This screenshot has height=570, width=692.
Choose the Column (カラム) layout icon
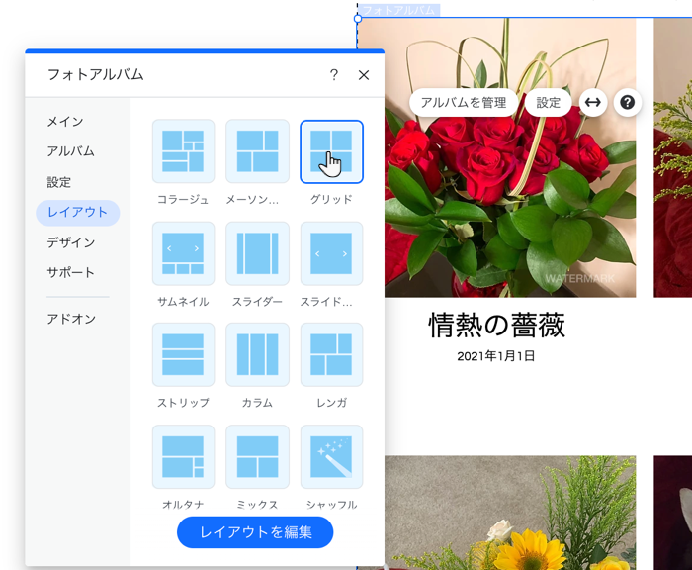(x=257, y=354)
